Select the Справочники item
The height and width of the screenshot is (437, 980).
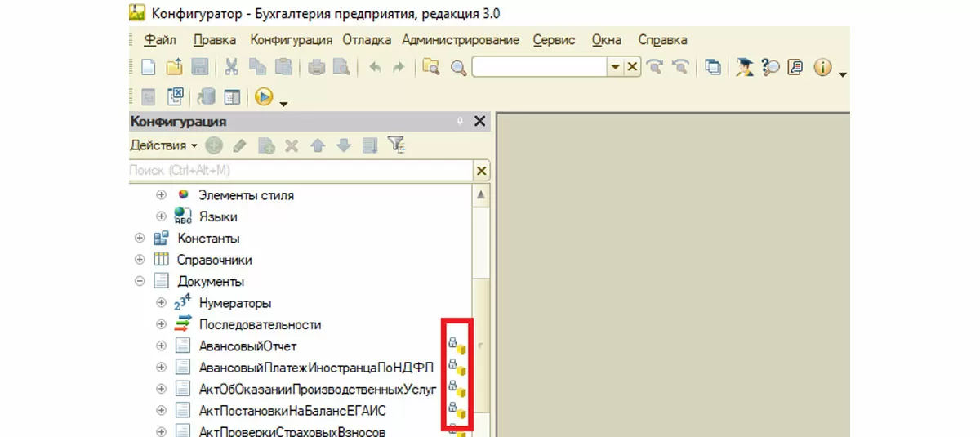[x=215, y=260]
